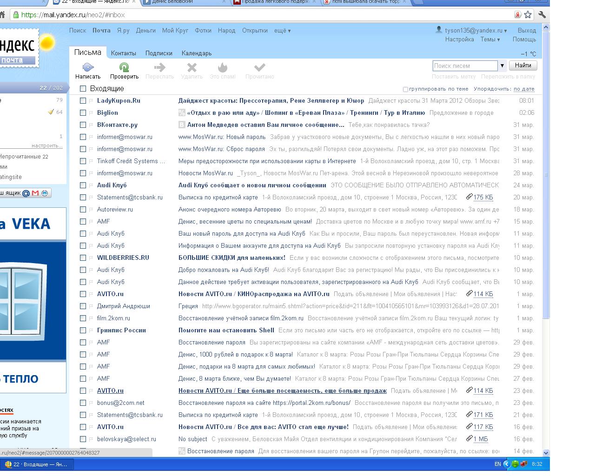This screenshot has width=595, height=476.
Task: Check the Tinkoff Credit Systems message checkbox
Action: point(83,161)
